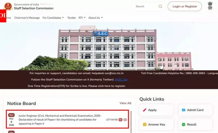The height and width of the screenshot is (133, 218).
Task: Open Chairman's Message menu item
Action: pyautogui.click(x=27, y=18)
